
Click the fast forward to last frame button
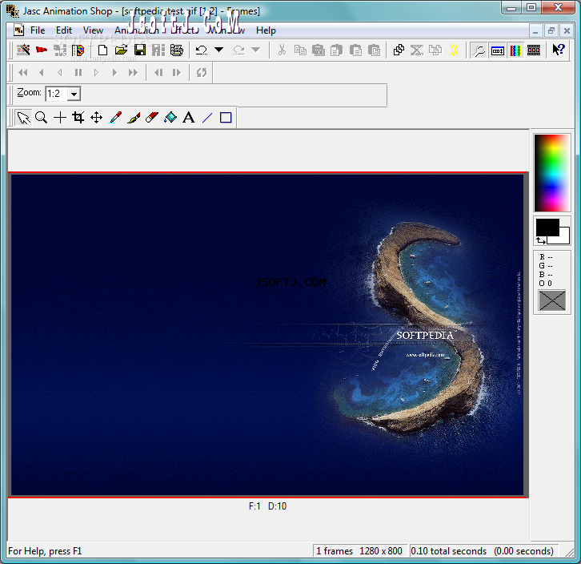click(x=133, y=73)
